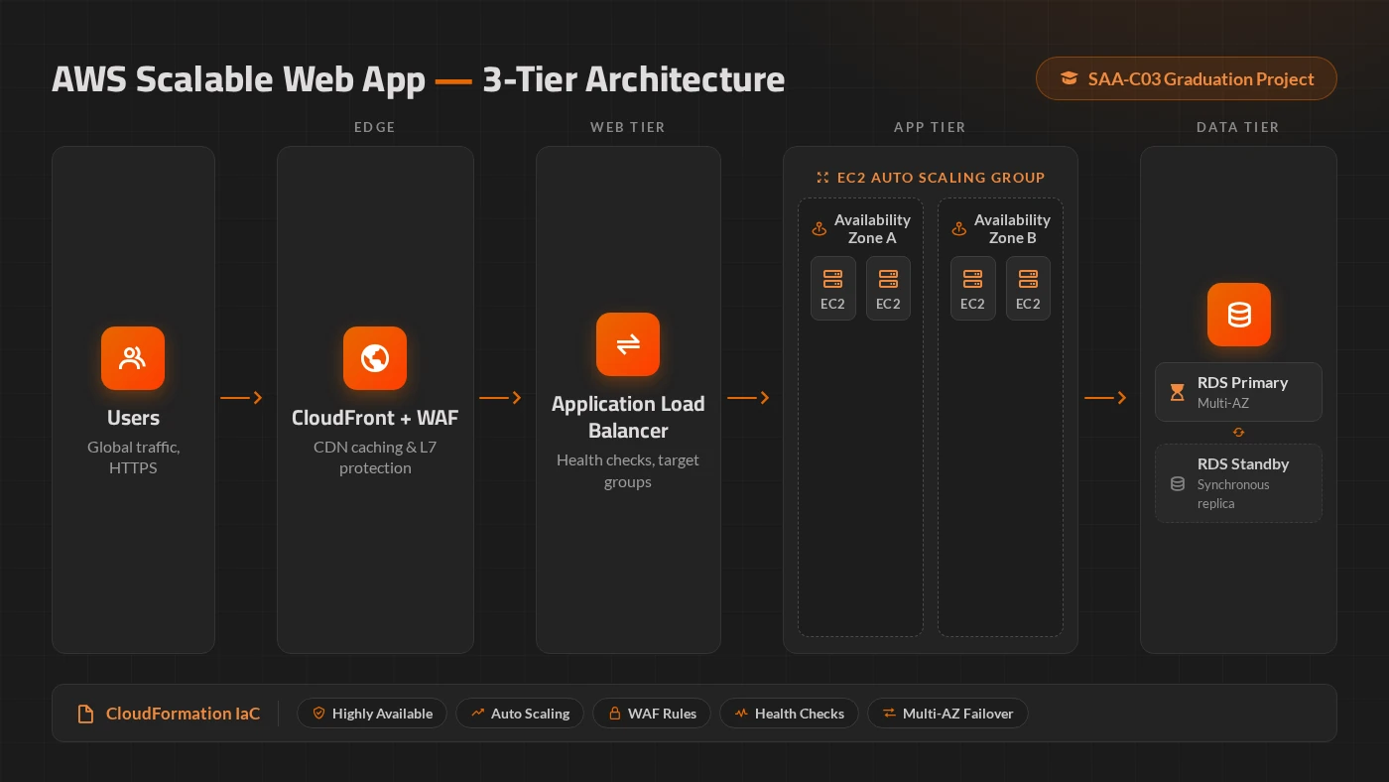Viewport: 1389px width, 782px height.
Task: Click the "RDS Primary" label
Action: click(x=1242, y=383)
